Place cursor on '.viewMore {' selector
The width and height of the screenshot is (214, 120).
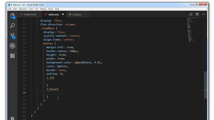(x=49, y=28)
